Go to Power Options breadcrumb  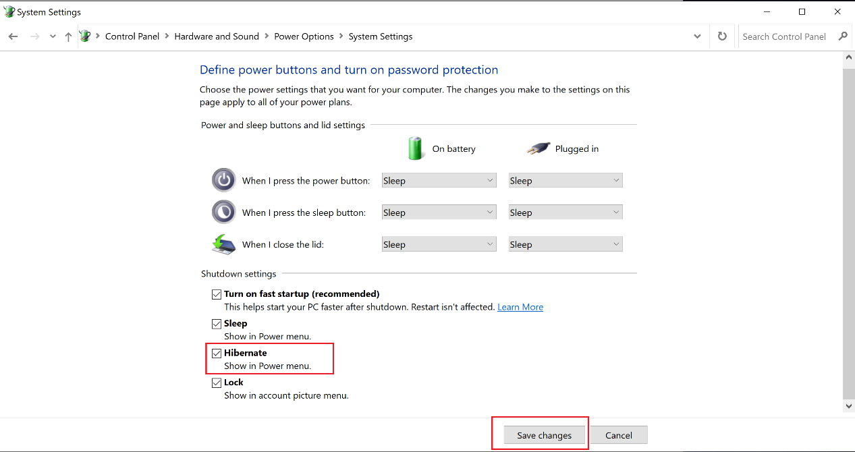[304, 36]
